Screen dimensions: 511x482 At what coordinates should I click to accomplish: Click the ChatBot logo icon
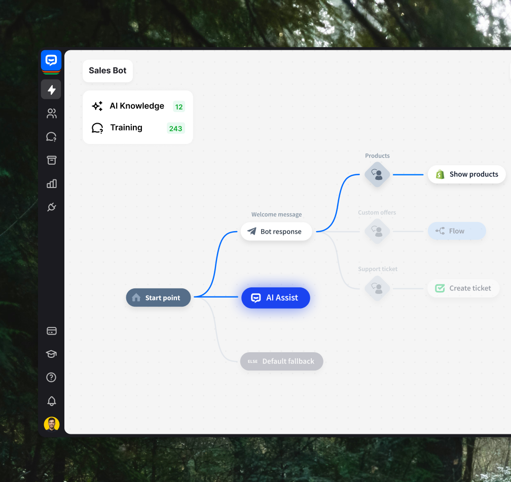tap(51, 61)
